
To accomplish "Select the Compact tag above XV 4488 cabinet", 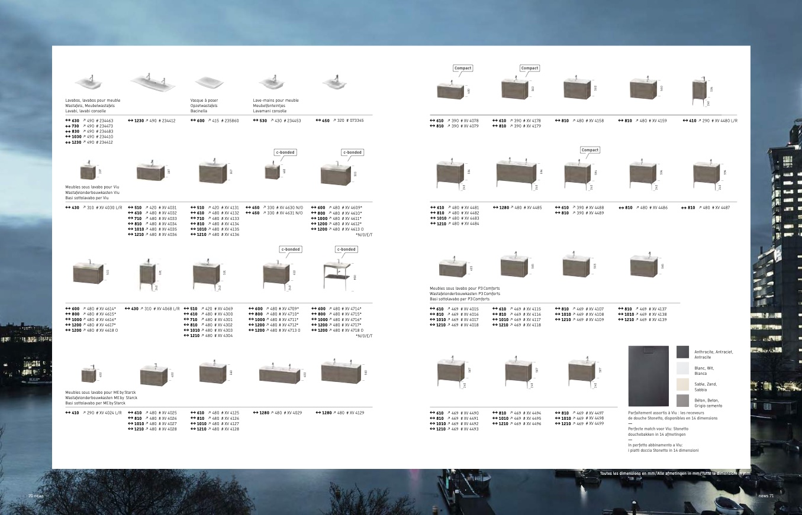I will tap(590, 150).
